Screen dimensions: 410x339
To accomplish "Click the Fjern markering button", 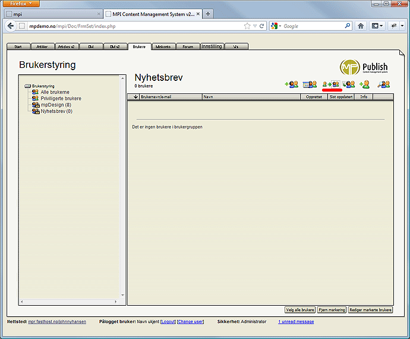I will pos(332,310).
